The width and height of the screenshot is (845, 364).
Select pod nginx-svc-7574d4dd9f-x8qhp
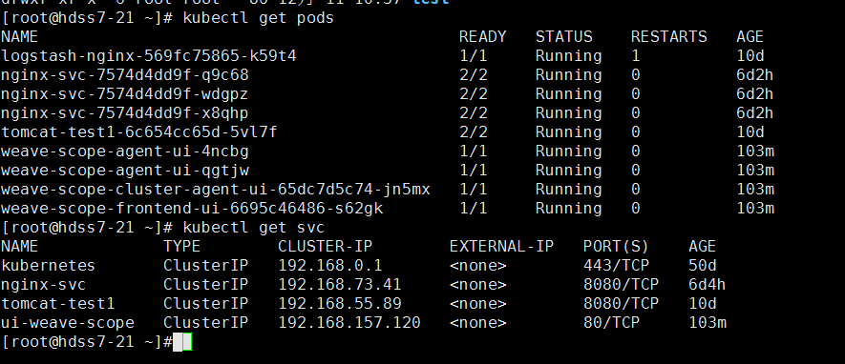[125, 113]
